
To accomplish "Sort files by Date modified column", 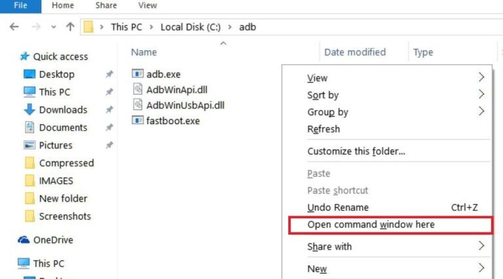I will [x=354, y=52].
